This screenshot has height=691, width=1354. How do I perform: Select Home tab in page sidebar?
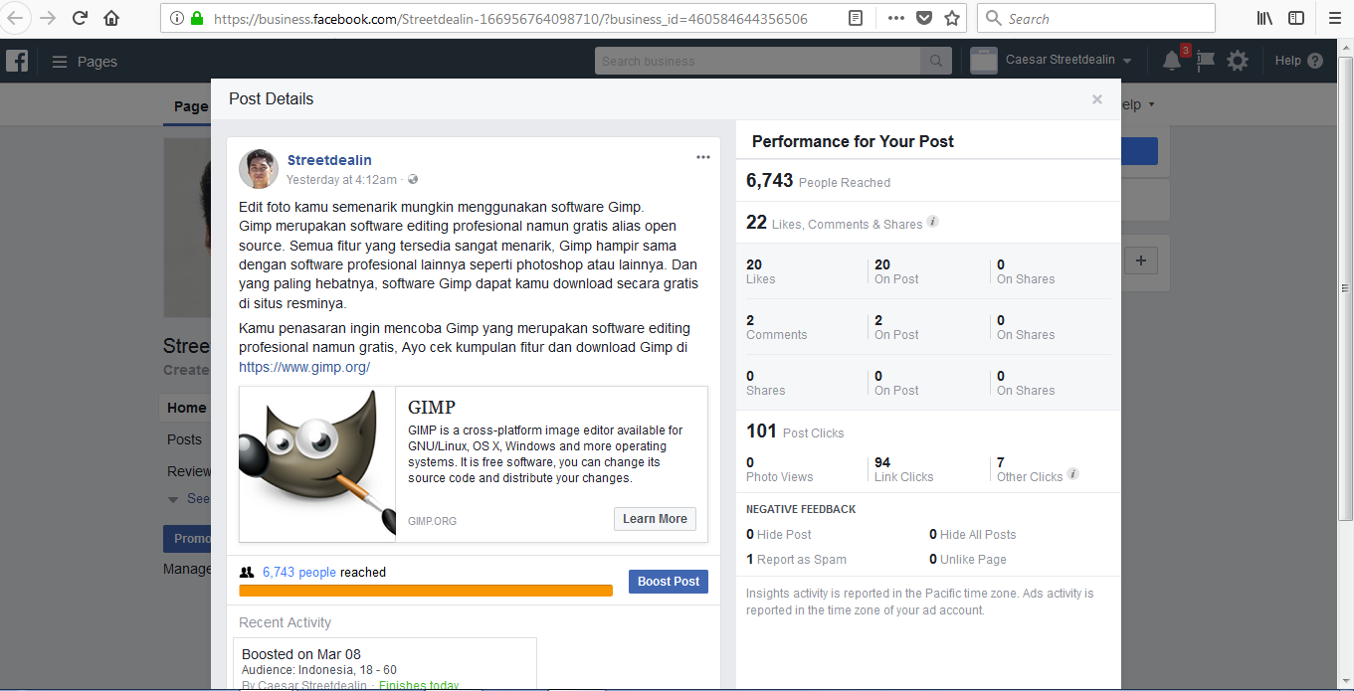(x=186, y=408)
